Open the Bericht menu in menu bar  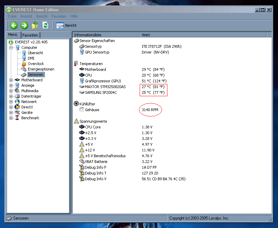pyautogui.click(x=42, y=16)
